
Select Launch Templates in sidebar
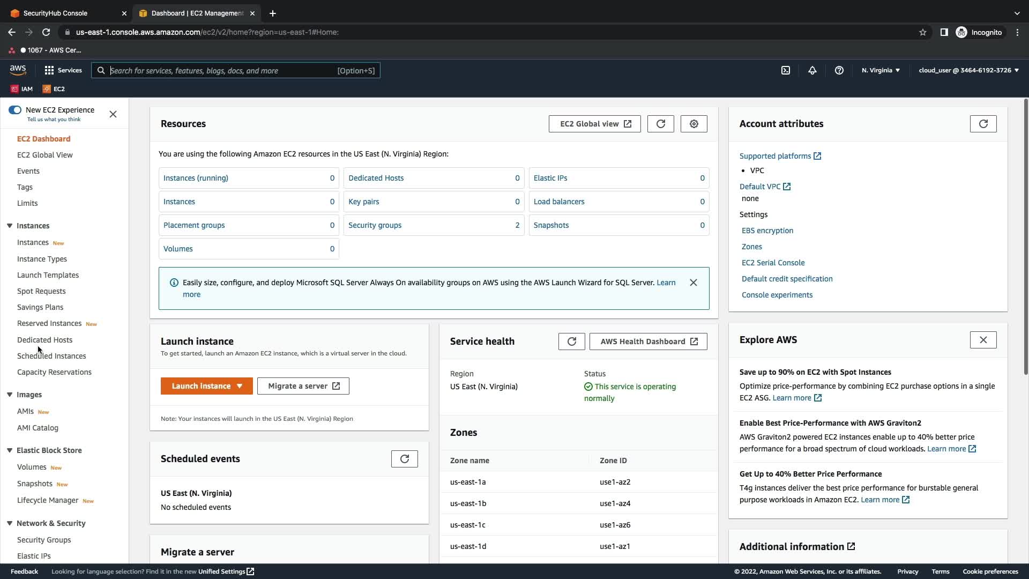click(48, 275)
